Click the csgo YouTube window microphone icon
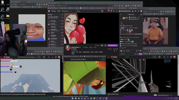 (x=159, y=57)
